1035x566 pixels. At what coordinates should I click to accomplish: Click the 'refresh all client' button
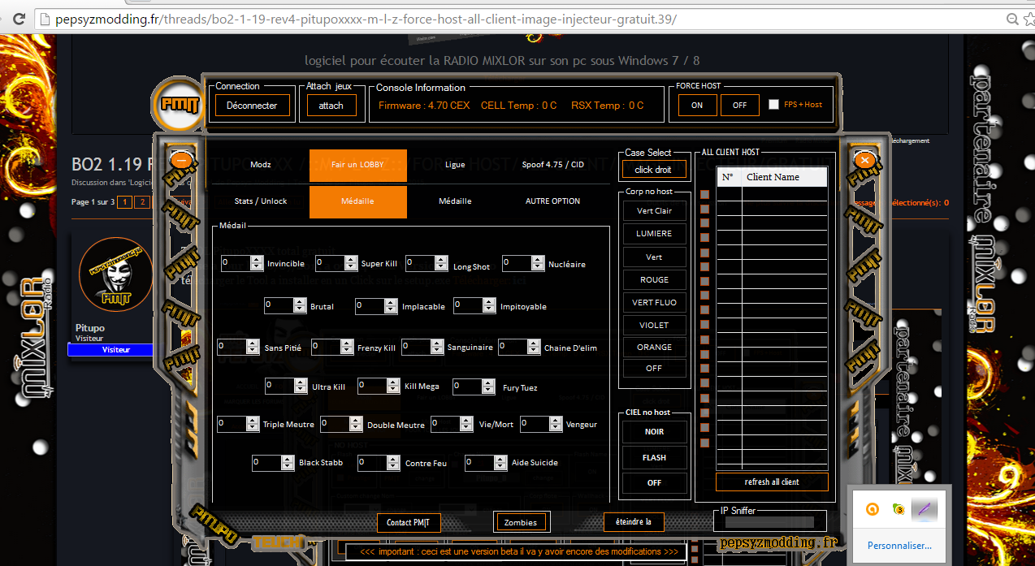coord(772,482)
